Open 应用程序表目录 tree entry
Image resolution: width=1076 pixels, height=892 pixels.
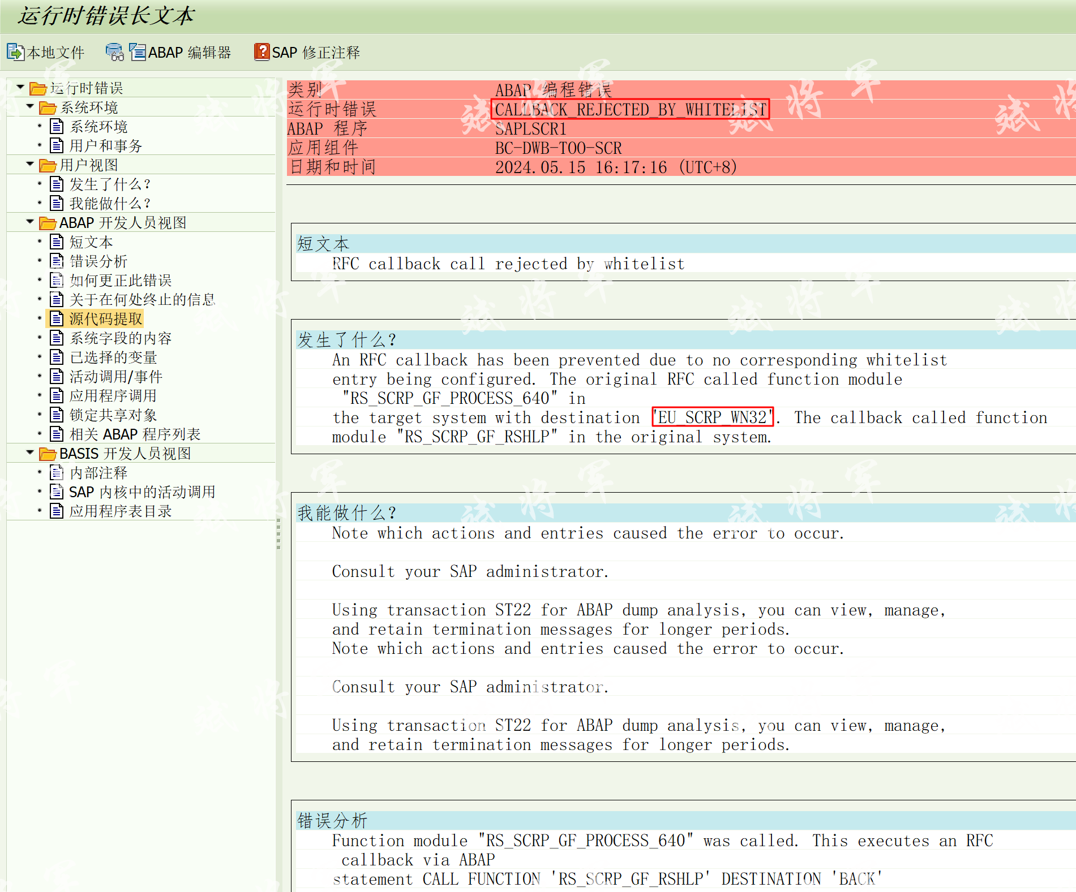pos(121,511)
